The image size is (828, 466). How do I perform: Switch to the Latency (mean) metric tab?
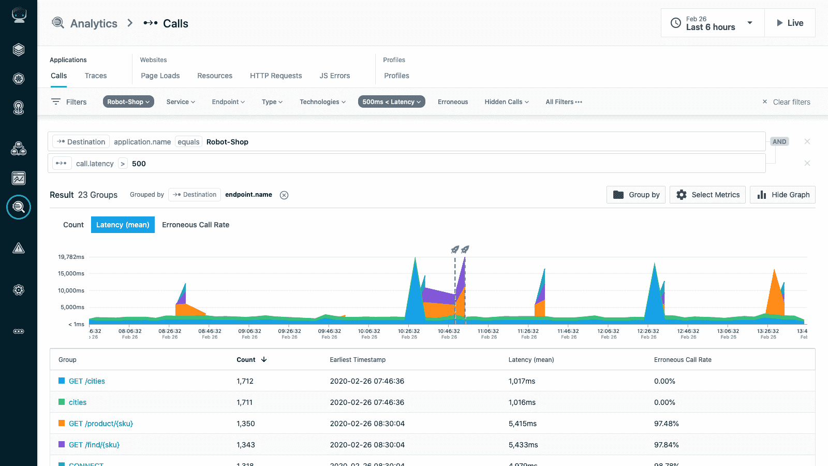click(123, 225)
